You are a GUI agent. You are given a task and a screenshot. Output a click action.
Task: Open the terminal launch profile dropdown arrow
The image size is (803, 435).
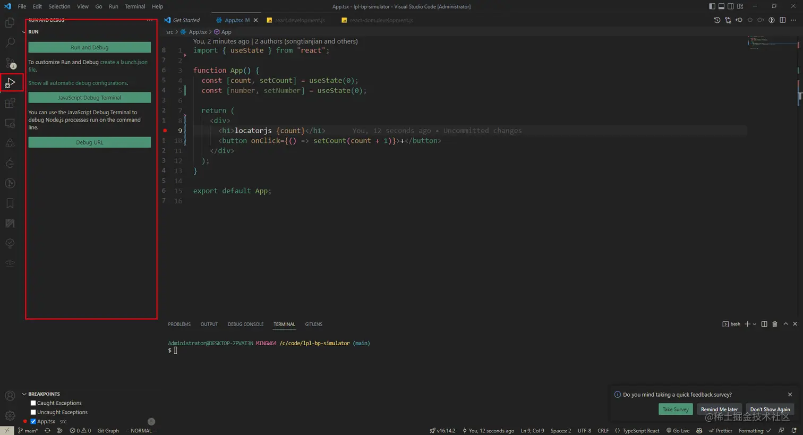click(754, 324)
